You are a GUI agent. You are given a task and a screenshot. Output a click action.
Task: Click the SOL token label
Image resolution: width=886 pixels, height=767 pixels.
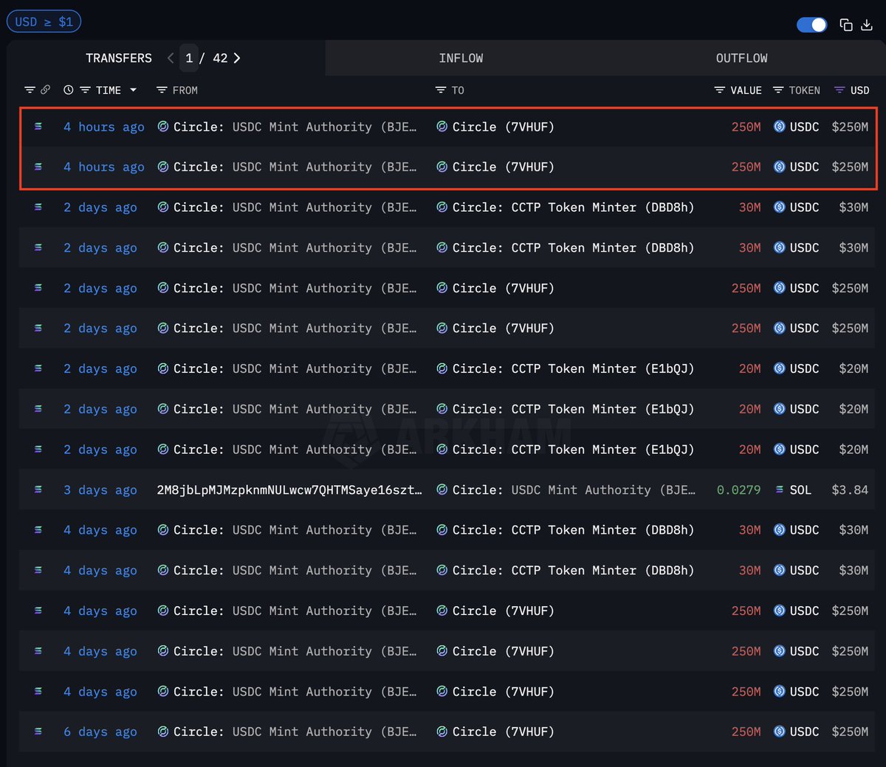click(800, 490)
